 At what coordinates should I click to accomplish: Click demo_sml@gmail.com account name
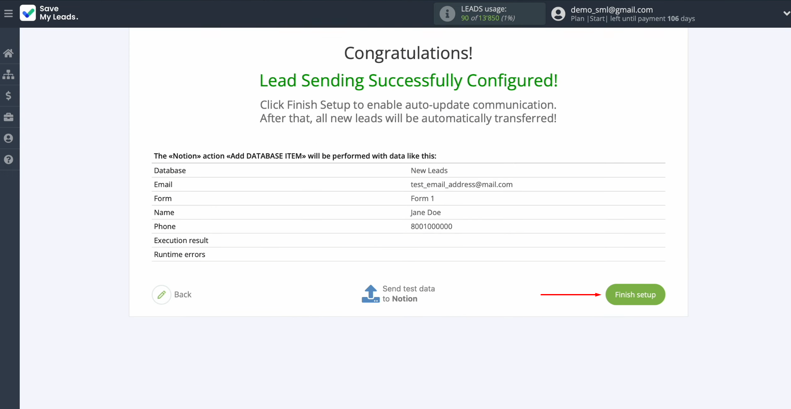pos(612,10)
